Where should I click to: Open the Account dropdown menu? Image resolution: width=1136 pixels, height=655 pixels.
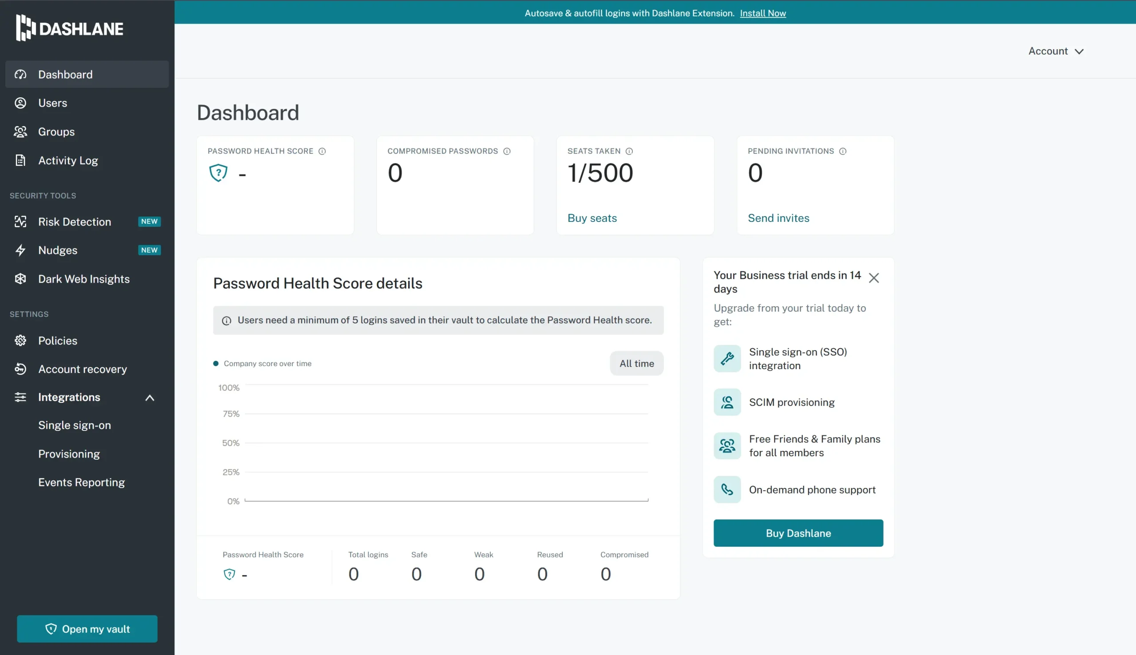[x=1056, y=51]
